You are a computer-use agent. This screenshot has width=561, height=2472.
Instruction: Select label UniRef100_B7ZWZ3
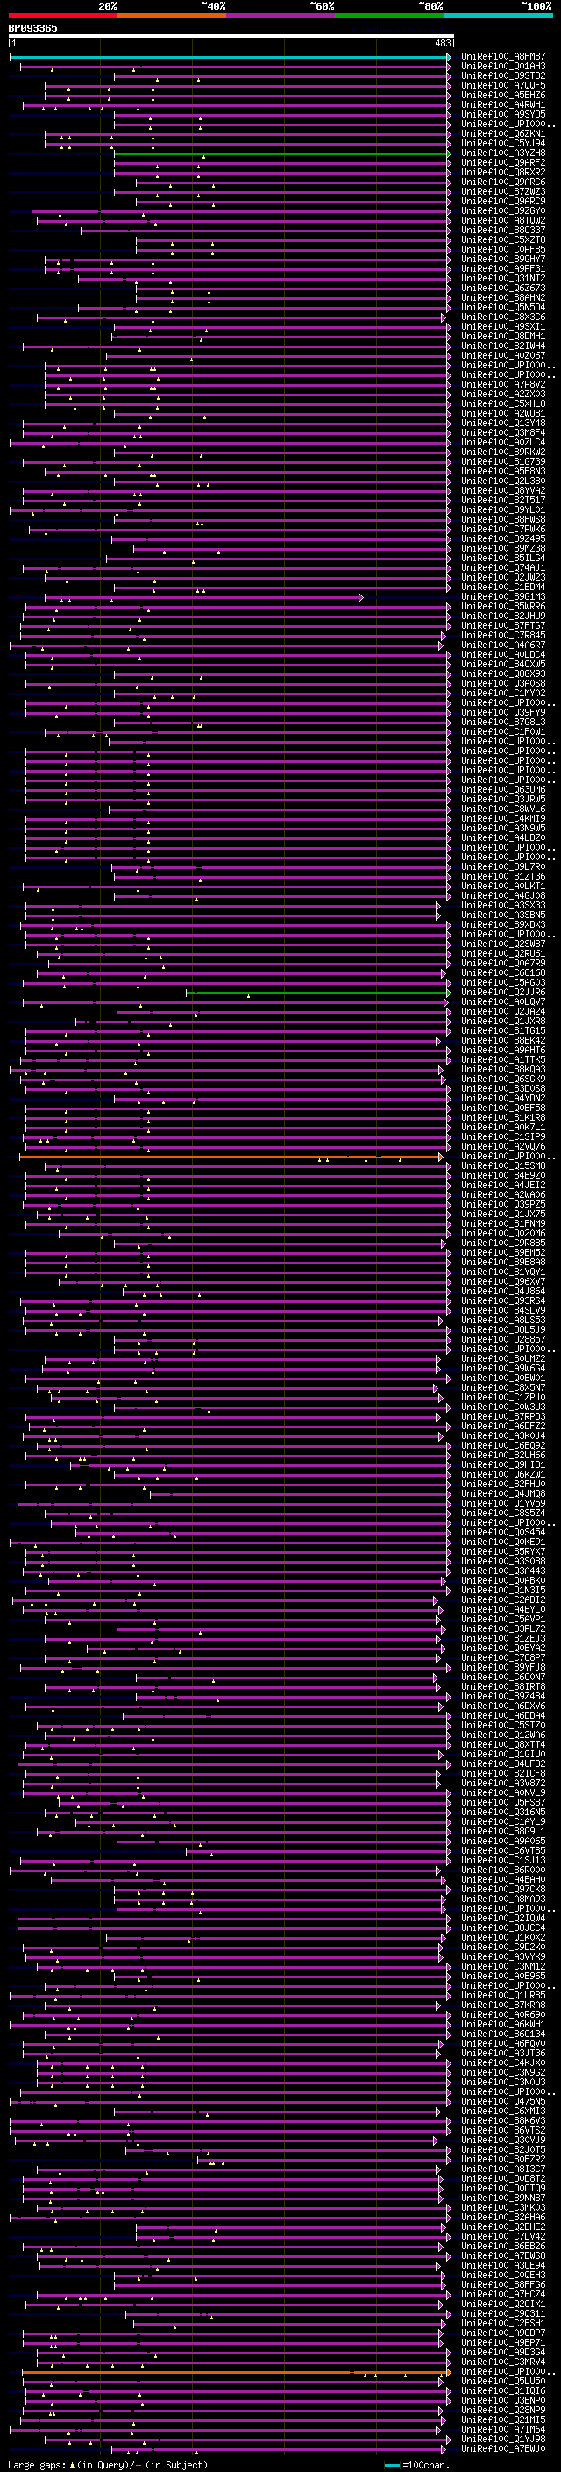(502, 192)
